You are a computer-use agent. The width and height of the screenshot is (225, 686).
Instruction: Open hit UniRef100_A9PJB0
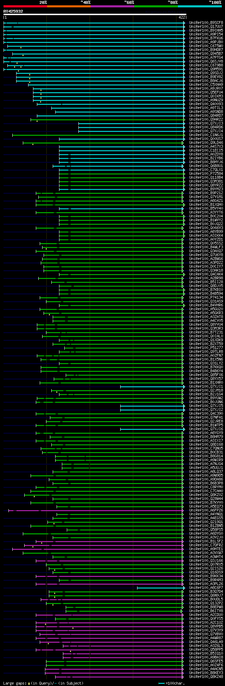point(206,42)
